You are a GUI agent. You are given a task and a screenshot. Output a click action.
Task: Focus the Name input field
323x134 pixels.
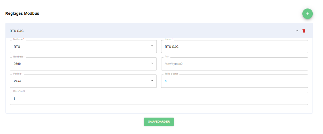coord(235,47)
